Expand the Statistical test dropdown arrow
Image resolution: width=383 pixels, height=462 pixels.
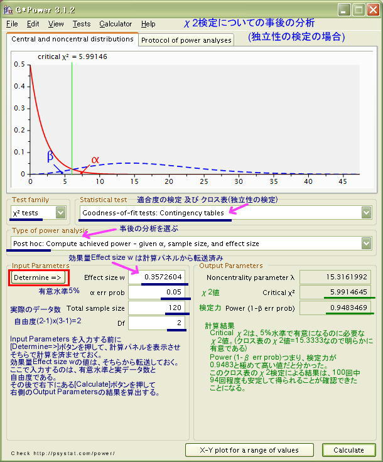(x=366, y=212)
